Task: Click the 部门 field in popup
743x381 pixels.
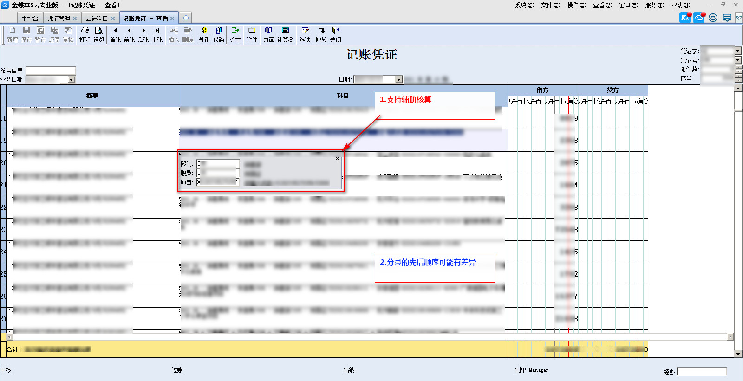Action: coord(217,164)
